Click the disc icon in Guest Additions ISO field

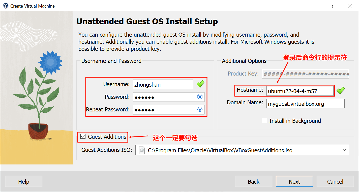tap(142, 150)
